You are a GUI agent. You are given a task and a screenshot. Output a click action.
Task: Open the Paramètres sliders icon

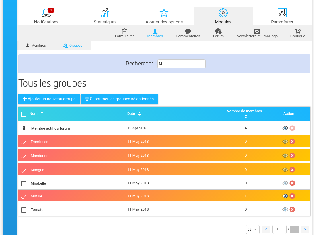[x=282, y=13]
